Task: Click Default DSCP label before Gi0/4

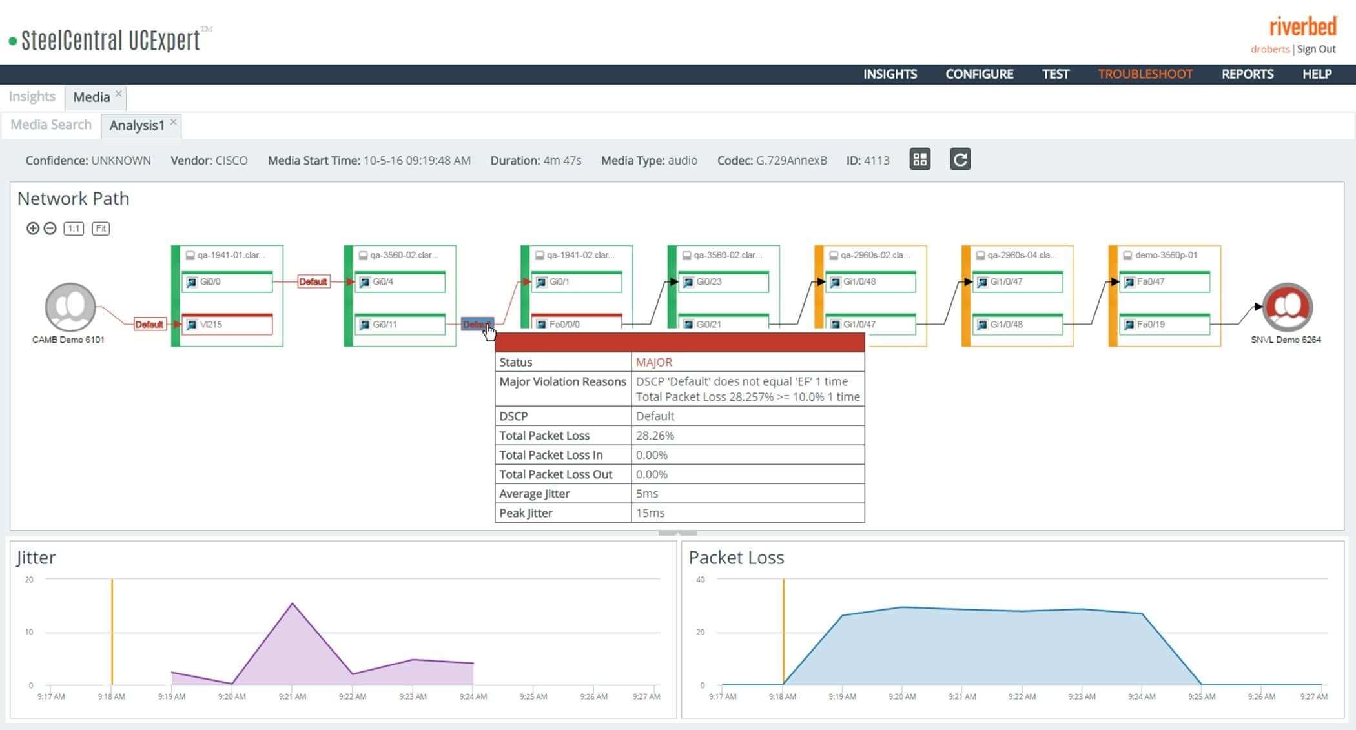Action: [313, 281]
